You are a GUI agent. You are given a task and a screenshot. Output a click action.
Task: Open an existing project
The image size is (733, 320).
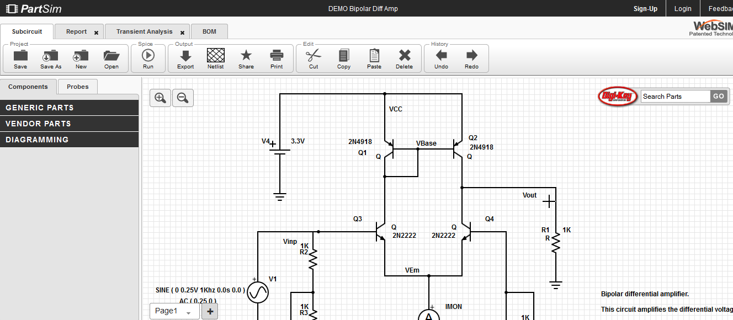[111, 58]
